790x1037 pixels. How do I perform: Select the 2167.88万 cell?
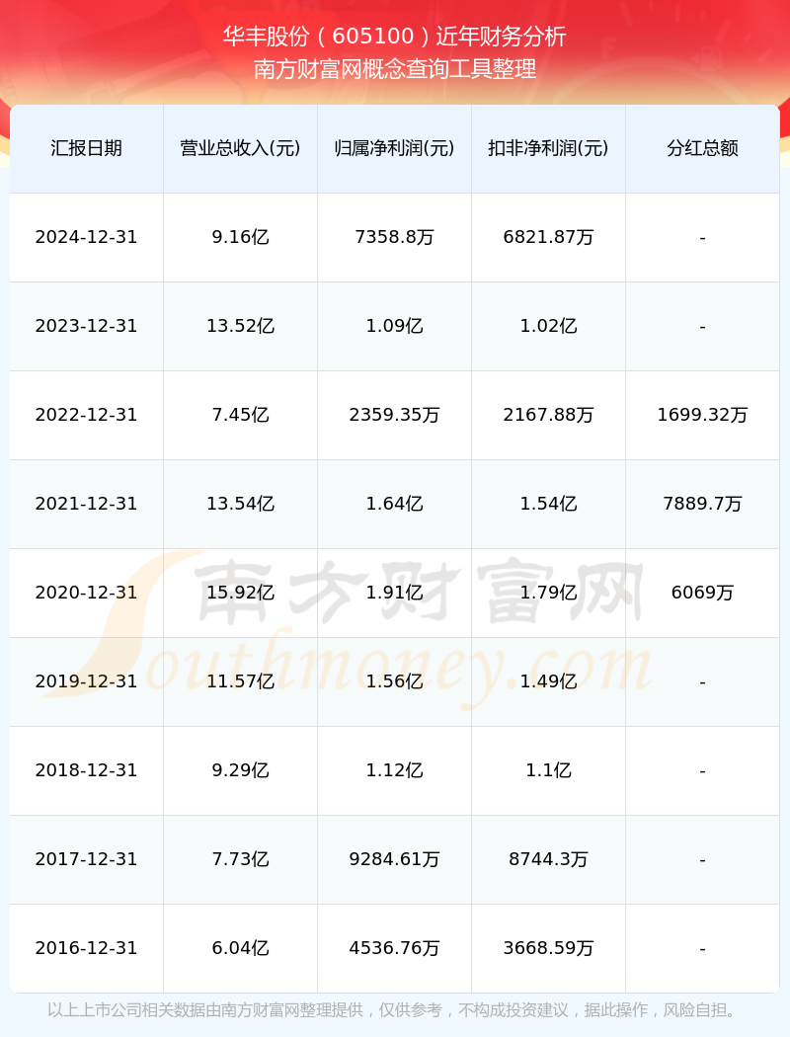549,416
